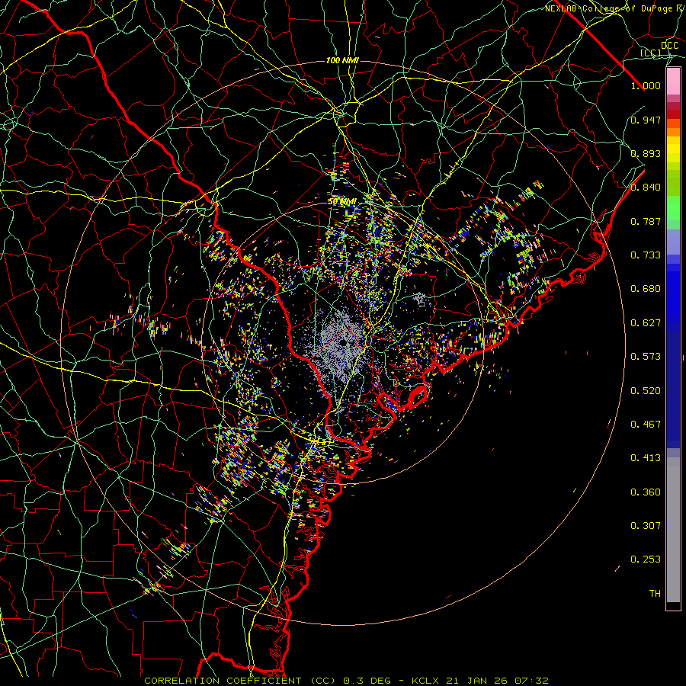Pick the light pink swatch on color bar
The image size is (686, 686).
tap(673, 81)
